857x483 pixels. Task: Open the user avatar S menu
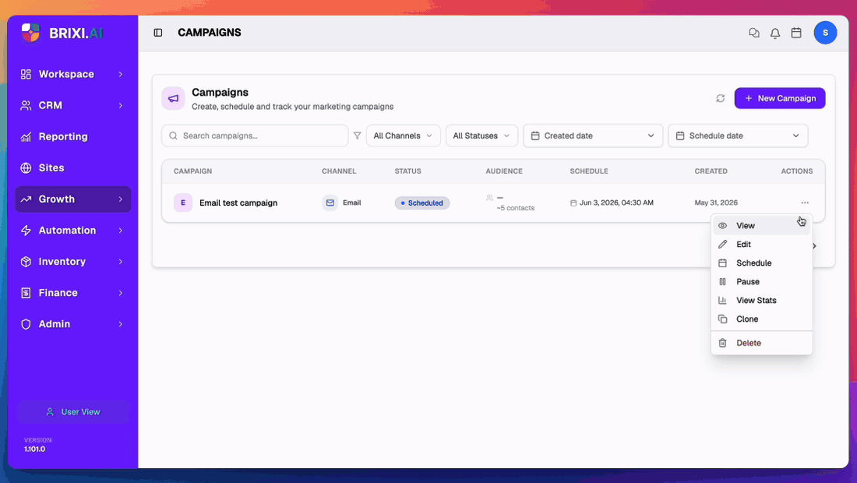[825, 33]
